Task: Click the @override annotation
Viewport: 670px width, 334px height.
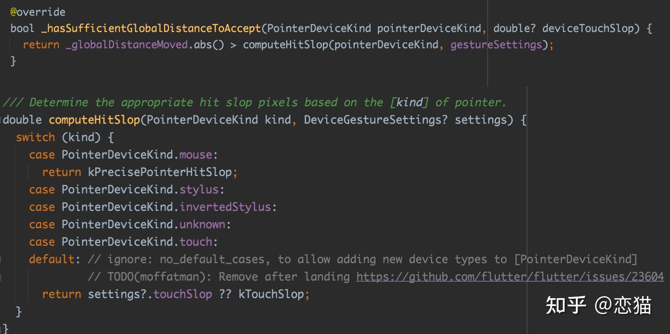Action: point(37,12)
